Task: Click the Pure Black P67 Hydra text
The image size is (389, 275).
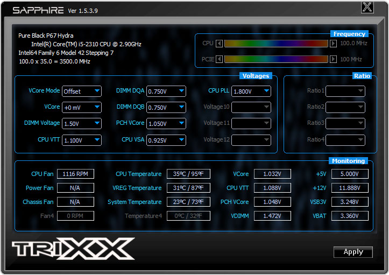Action: (46, 36)
